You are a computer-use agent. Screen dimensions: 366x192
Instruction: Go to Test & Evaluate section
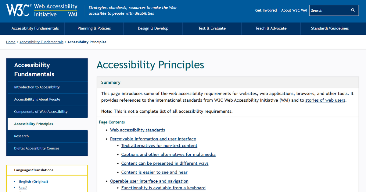click(x=212, y=28)
